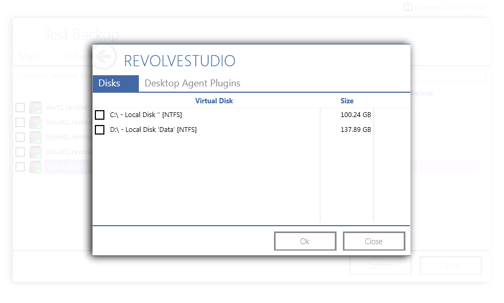
Task: Click the Browse Online Help icon
Action: 408,7
